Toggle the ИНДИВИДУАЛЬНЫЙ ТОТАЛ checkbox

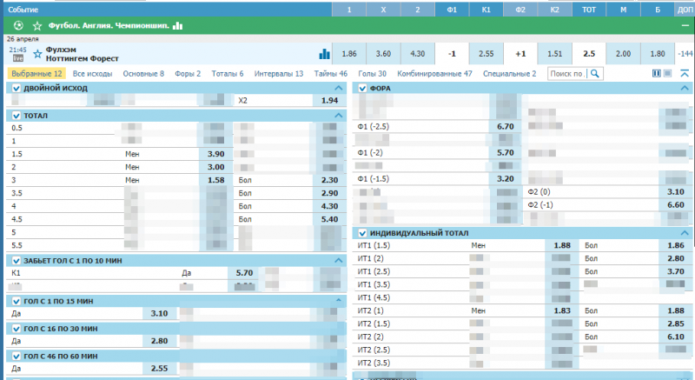click(363, 233)
